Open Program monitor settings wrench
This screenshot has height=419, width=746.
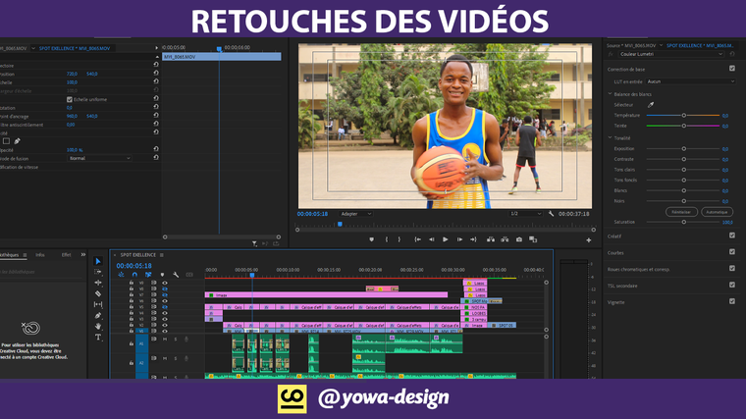(x=551, y=214)
